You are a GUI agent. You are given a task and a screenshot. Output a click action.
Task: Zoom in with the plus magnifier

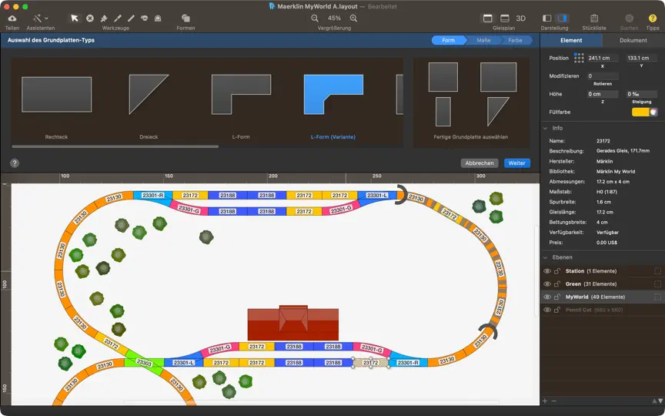pyautogui.click(x=353, y=18)
